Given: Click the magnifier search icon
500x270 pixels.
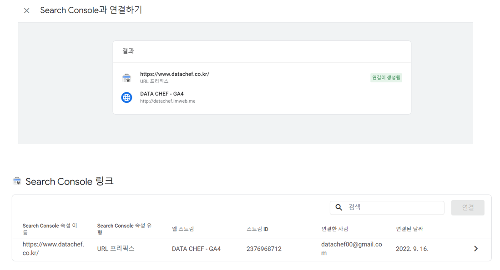Looking at the screenshot, I should pos(339,207).
